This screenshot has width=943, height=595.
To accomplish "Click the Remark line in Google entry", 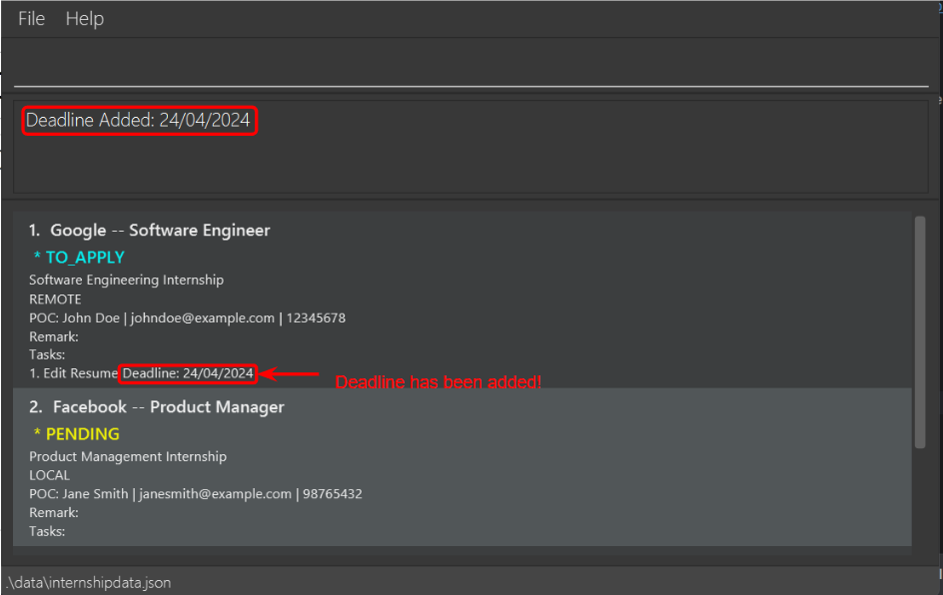I will click(54, 337).
